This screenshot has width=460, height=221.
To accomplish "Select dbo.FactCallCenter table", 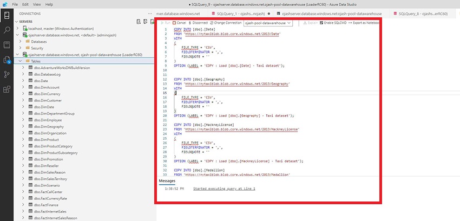I will [48, 192].
